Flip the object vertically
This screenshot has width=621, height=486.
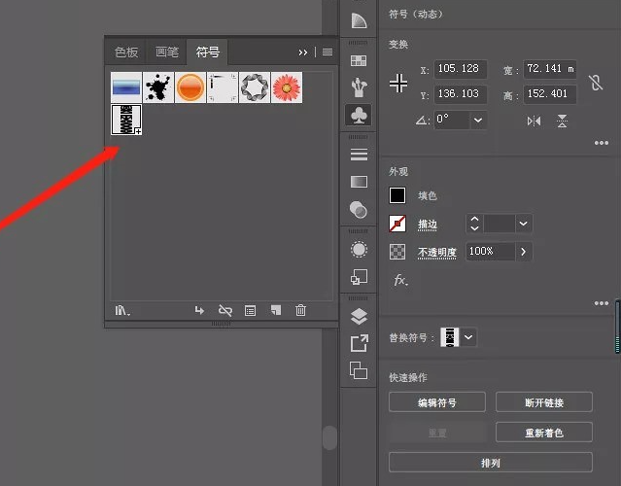(x=562, y=121)
